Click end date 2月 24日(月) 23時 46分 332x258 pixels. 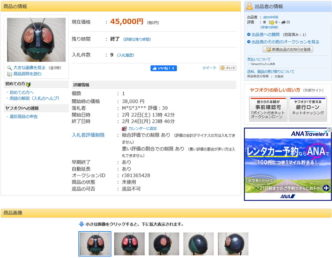coord(148,121)
